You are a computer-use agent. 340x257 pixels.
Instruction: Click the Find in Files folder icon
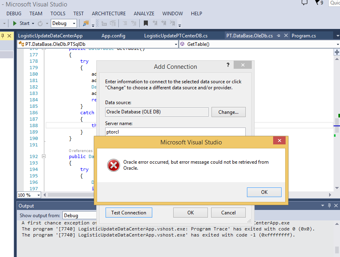[86, 23]
